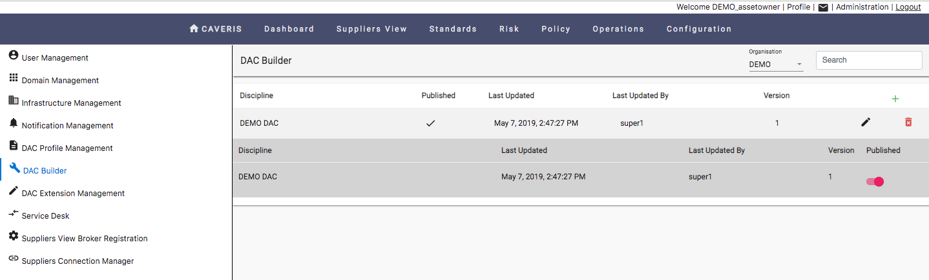The width and height of the screenshot is (929, 280).
Task: Open the Profile link
Action: pyautogui.click(x=799, y=7)
